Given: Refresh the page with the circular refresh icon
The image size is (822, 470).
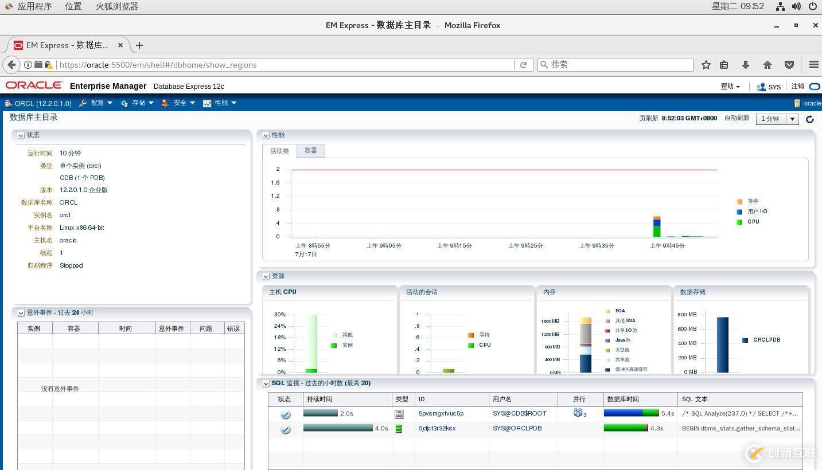Looking at the screenshot, I should click(x=809, y=120).
